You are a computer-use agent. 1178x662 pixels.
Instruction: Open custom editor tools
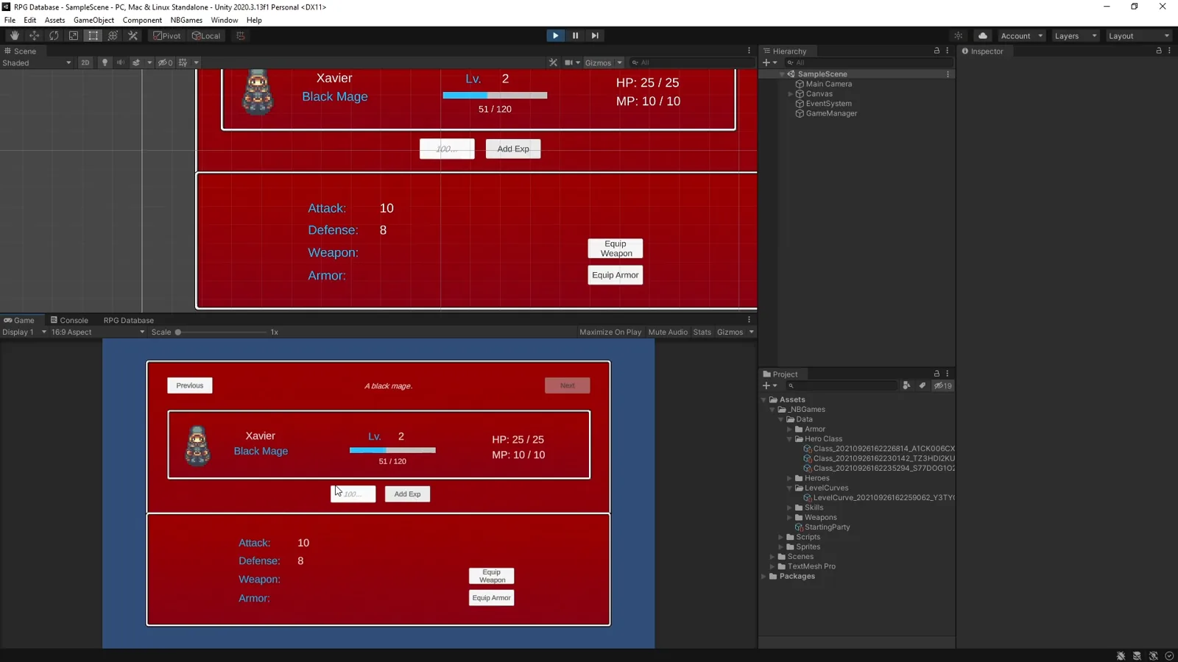(133, 35)
